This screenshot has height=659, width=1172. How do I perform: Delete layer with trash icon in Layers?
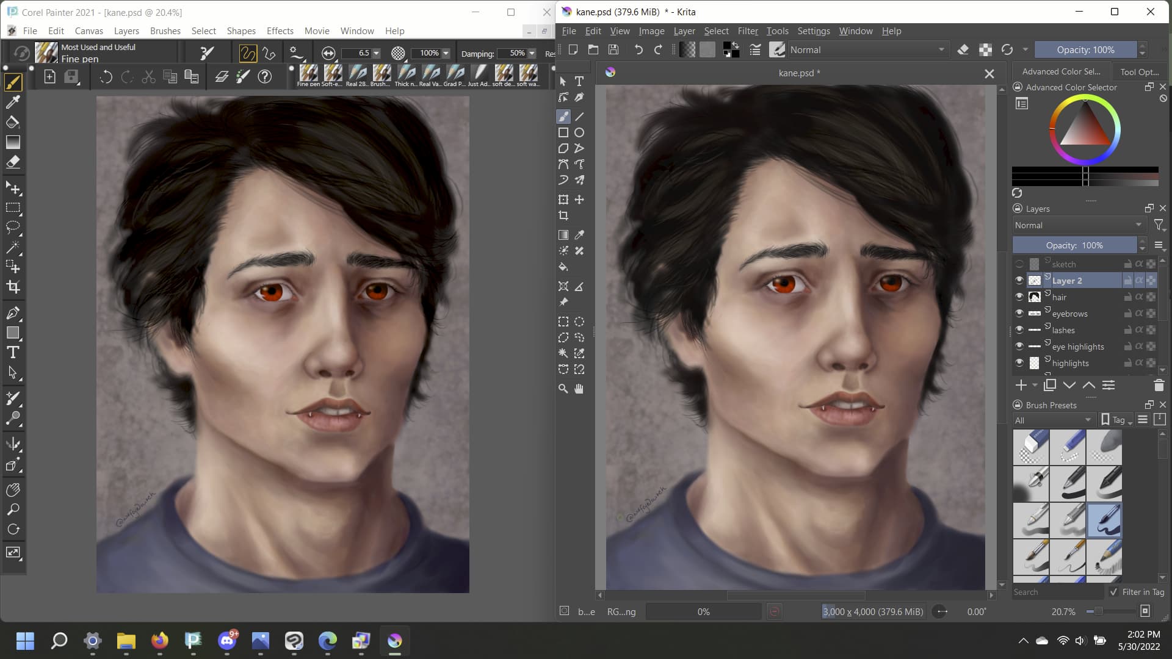pyautogui.click(x=1159, y=385)
